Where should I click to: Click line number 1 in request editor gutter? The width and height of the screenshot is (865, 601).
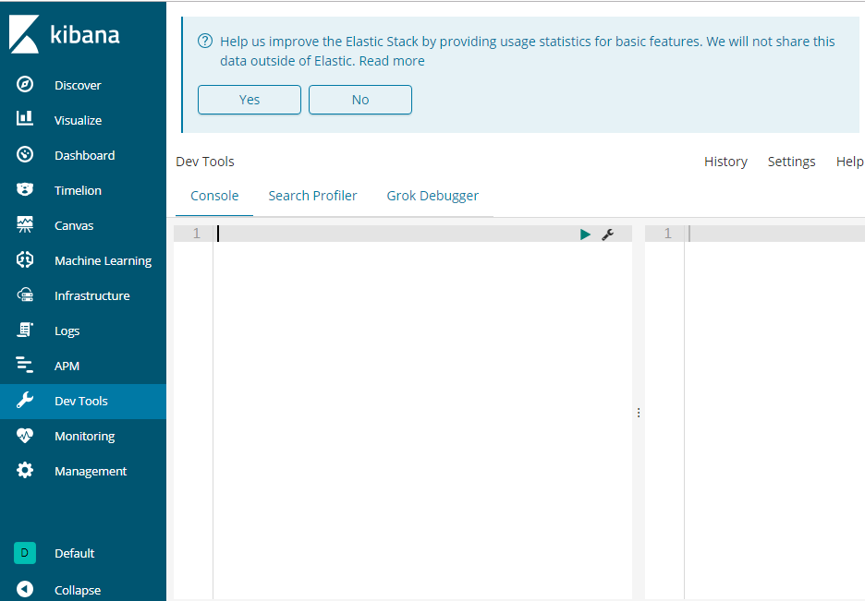pyautogui.click(x=197, y=234)
